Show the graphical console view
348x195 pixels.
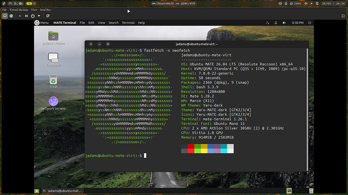(x=5, y=16)
